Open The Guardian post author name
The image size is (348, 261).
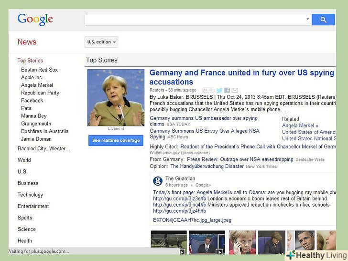point(180,178)
